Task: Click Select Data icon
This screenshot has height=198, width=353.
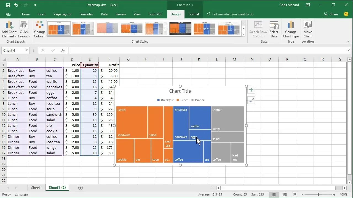Action: 274,29
